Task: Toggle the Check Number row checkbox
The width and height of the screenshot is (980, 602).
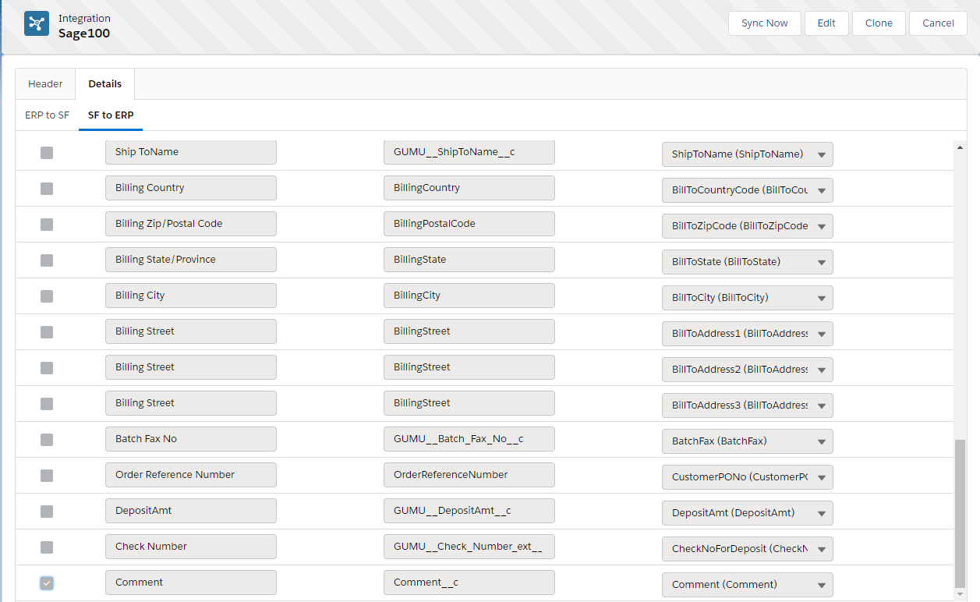Action: (x=47, y=547)
